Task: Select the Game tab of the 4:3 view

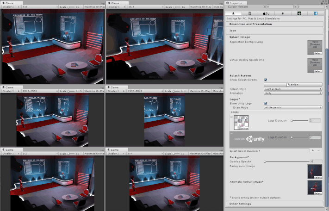Action: (x=12, y=3)
